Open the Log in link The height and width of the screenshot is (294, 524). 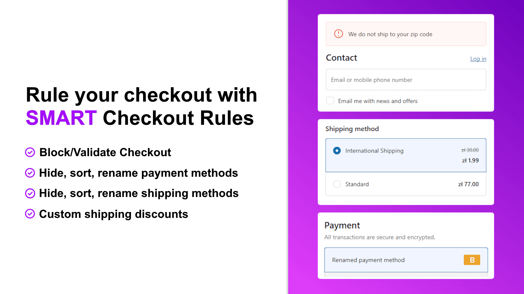tap(478, 59)
